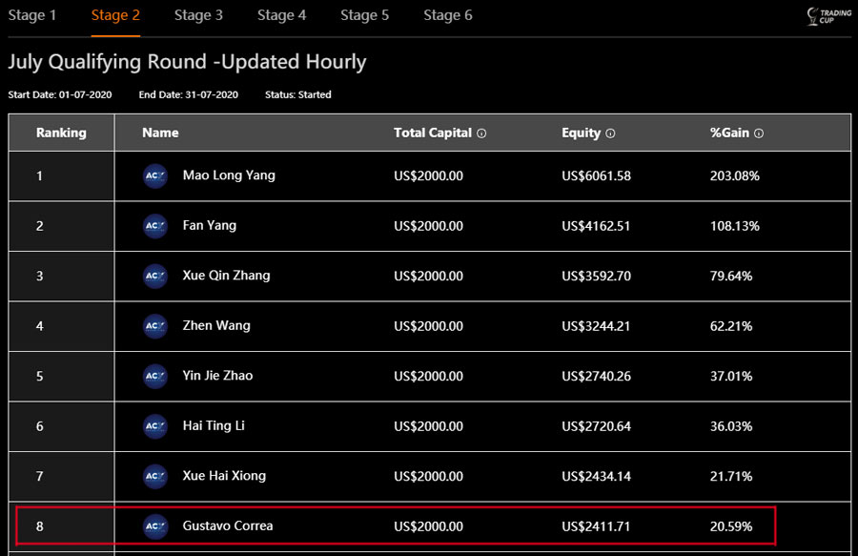The image size is (858, 556).
Task: Click Zhen Wang's avatar icon
Action: click(155, 326)
